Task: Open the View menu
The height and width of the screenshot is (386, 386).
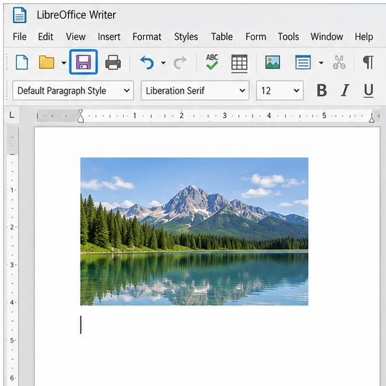Action: 76,37
